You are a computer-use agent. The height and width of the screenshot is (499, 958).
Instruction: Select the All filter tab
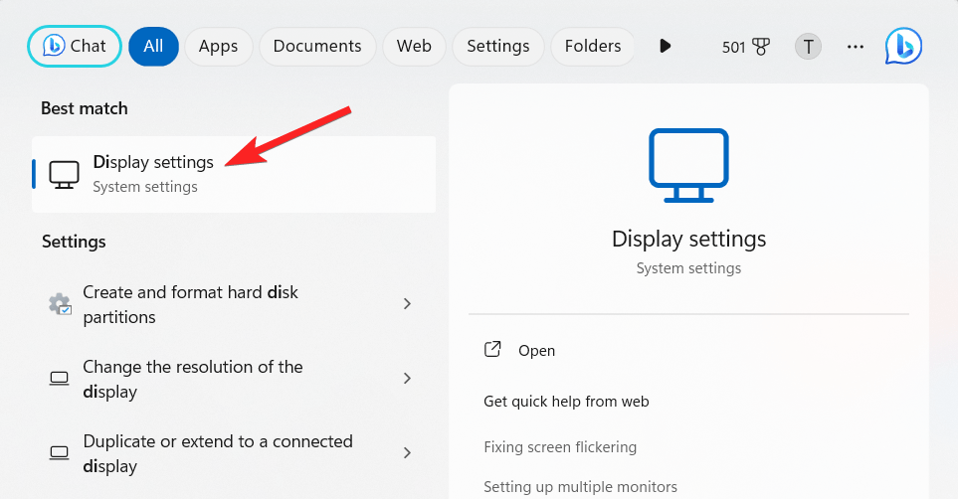[153, 46]
